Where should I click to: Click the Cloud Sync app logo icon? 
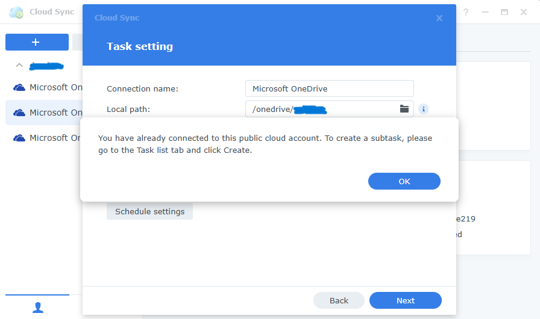click(16, 13)
